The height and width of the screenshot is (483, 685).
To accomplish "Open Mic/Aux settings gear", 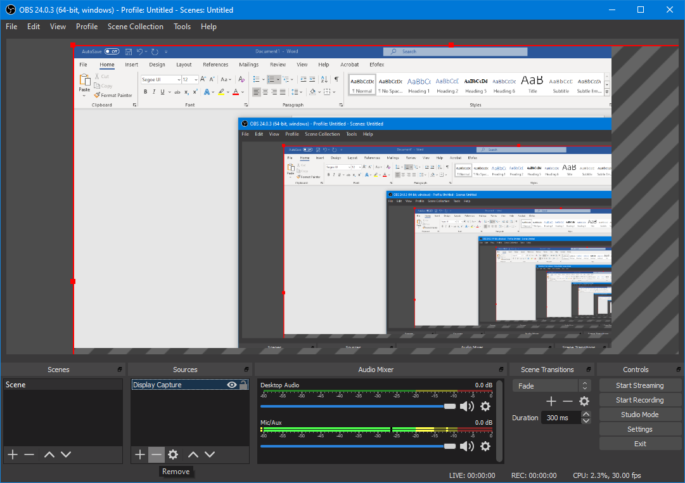I will (x=485, y=446).
